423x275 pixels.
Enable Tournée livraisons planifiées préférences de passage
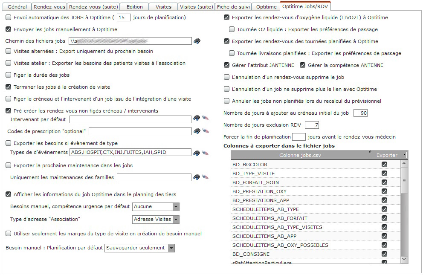(x=232, y=53)
